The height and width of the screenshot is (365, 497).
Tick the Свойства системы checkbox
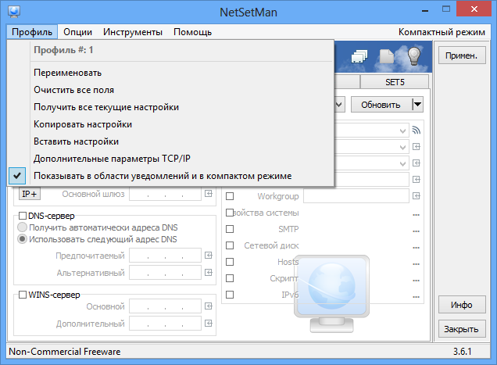tap(230, 213)
